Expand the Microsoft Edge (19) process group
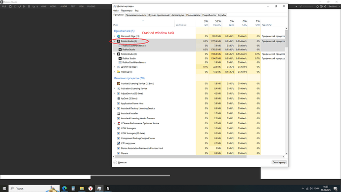 tap(115, 36)
